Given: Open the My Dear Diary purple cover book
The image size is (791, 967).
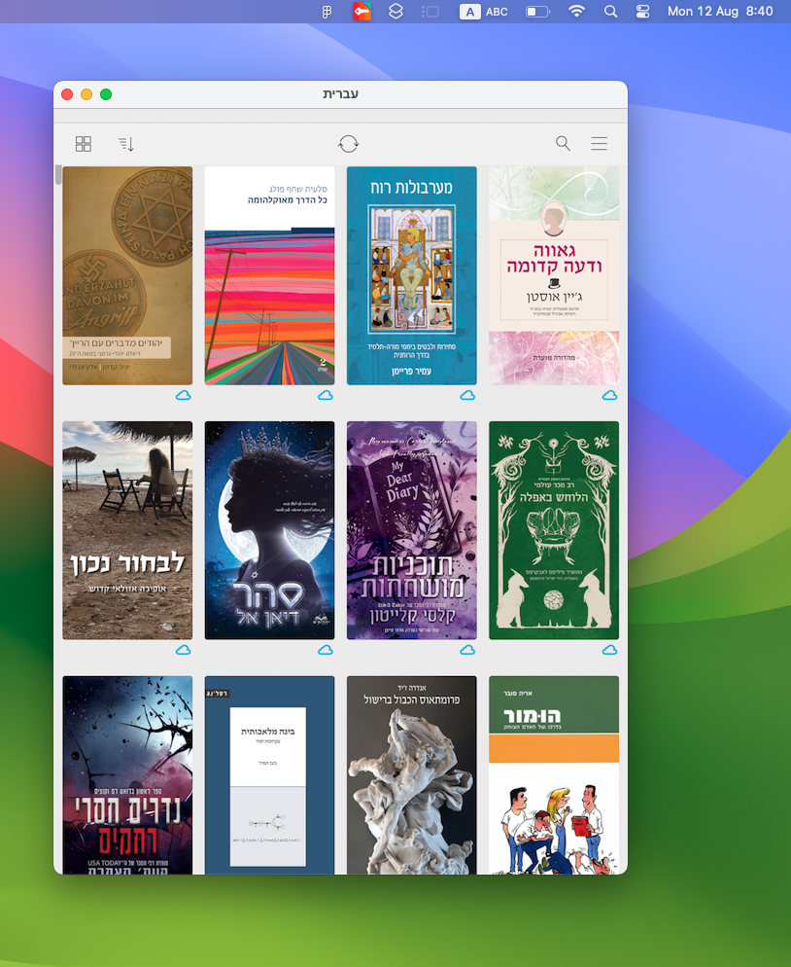Looking at the screenshot, I should (x=411, y=530).
